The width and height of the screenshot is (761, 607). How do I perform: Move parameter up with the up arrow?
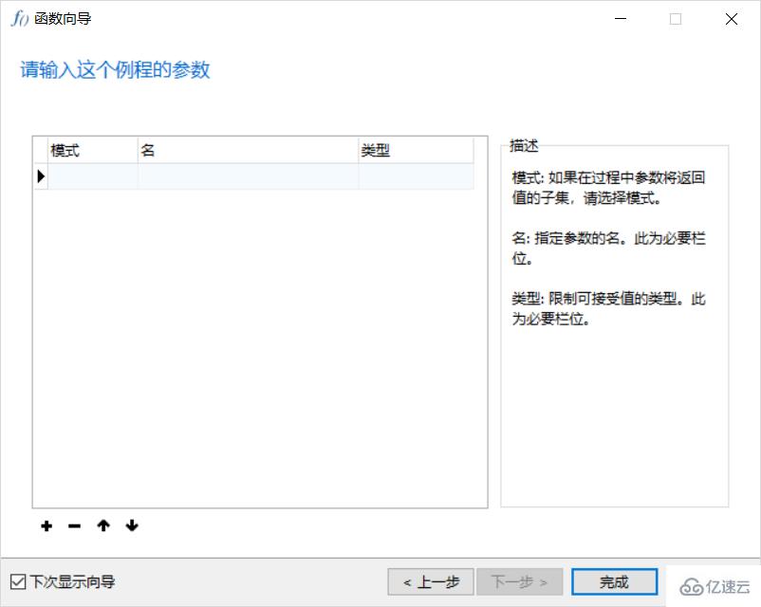point(103,526)
